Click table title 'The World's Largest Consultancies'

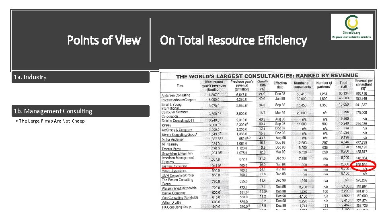pyautogui.click(x=267, y=76)
